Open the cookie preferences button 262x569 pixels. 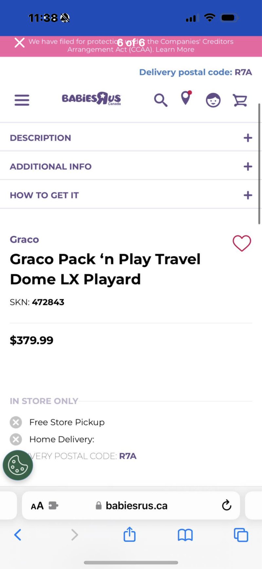[18, 465]
